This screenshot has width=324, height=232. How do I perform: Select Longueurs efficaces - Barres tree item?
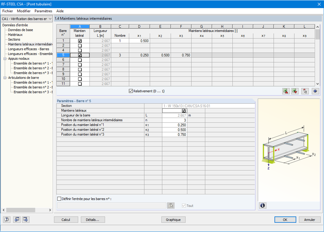tap(28, 49)
